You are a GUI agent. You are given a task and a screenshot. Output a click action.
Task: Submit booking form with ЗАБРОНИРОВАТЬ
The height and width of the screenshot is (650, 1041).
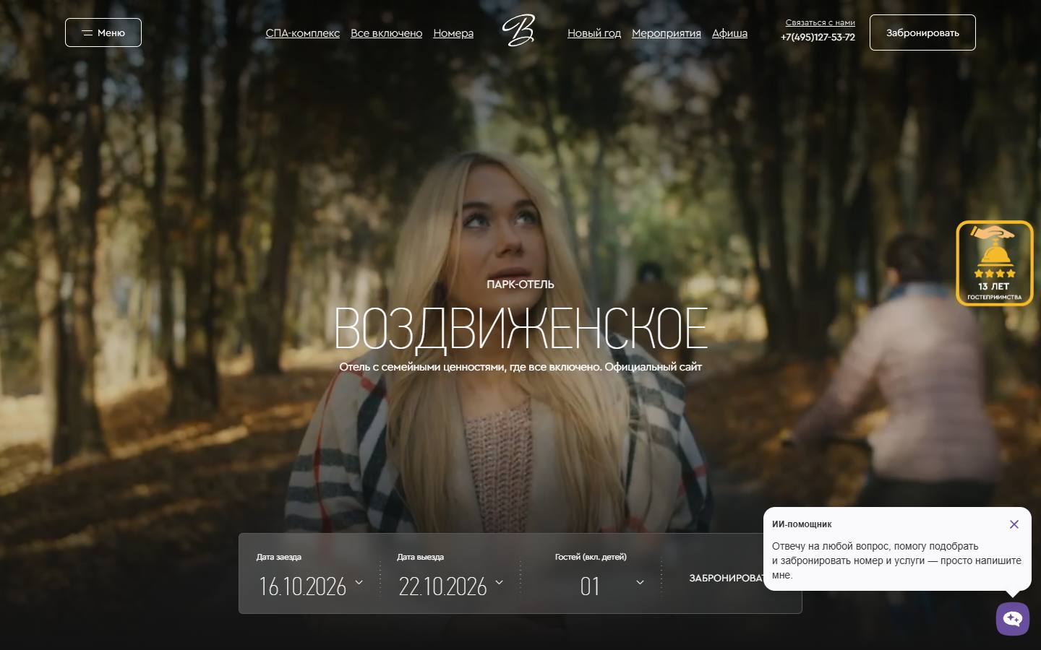coord(727,578)
